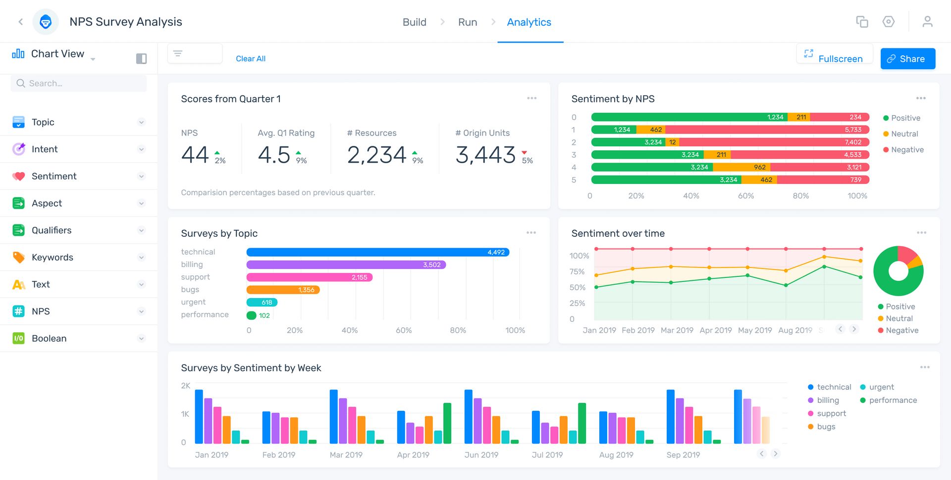The height and width of the screenshot is (480, 951).
Task: Toggle the Negative legend in Sentiment over time
Action: pos(898,330)
